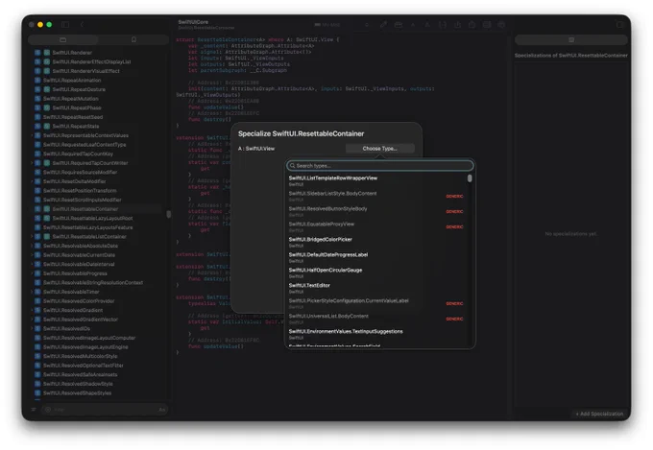Select SwiftUI.ResolvedShapeStyles in the sidebar
Image resolution: width=653 pixels, height=450 pixels.
pos(95,393)
